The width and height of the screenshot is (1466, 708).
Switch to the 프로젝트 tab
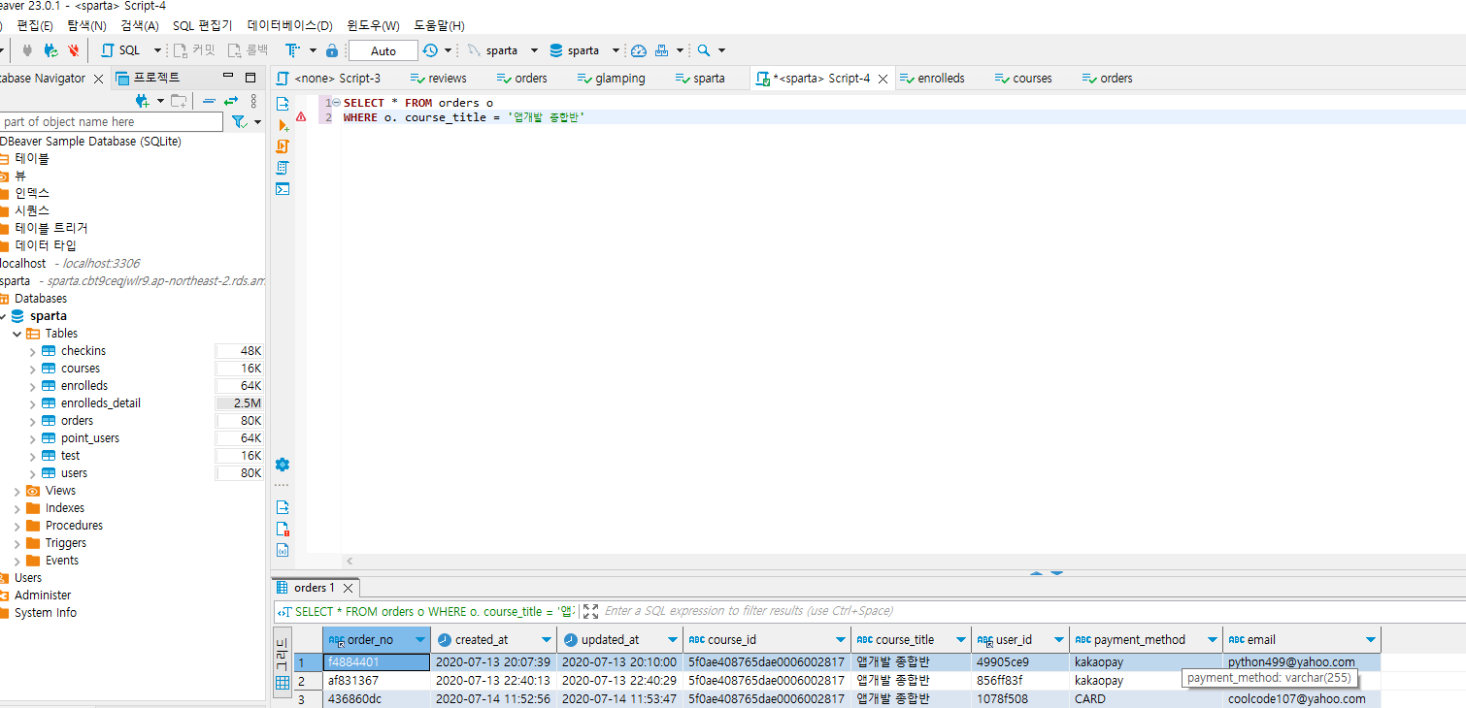click(148, 78)
